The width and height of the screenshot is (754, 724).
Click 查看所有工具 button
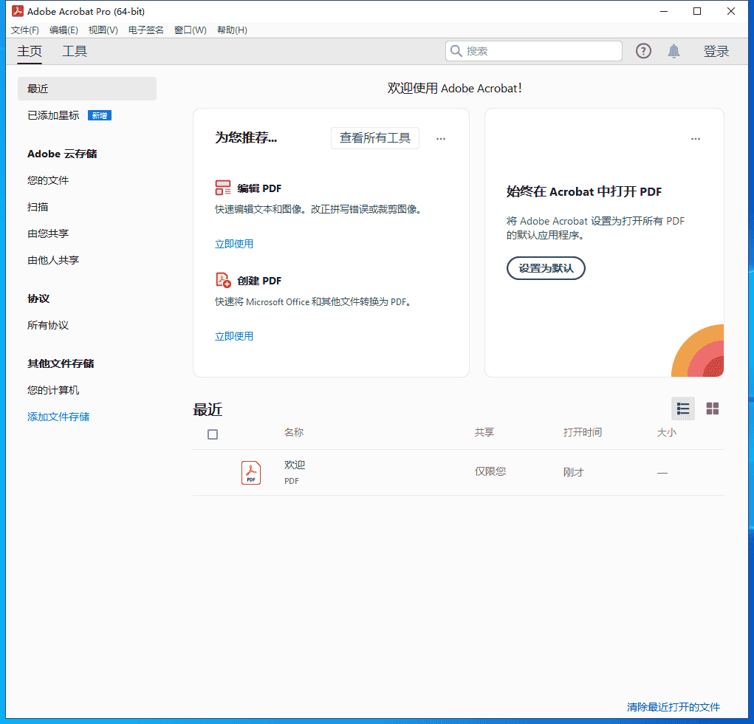click(374, 138)
